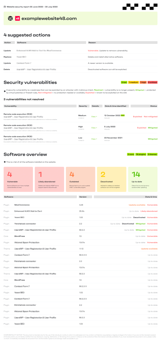Image resolution: width=161 pixels, height=343 pixels.
Task: Select the 1 medium severity badge
Action: click(133, 82)
